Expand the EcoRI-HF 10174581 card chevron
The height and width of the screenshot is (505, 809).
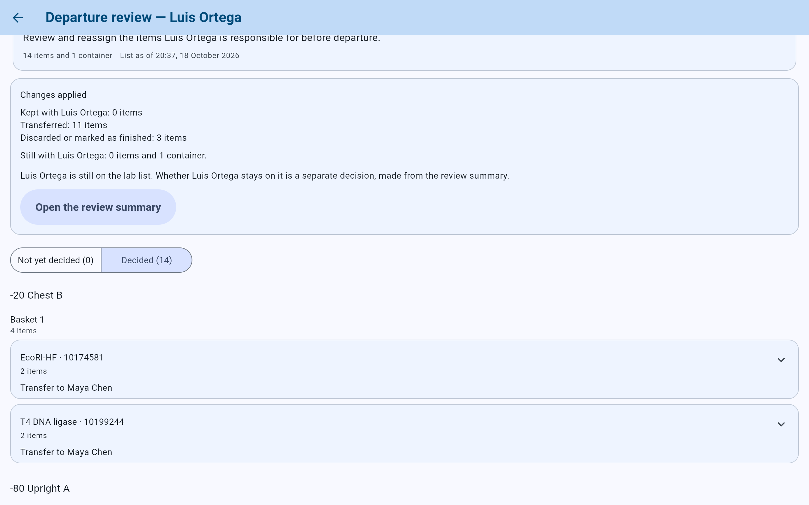[781, 360]
